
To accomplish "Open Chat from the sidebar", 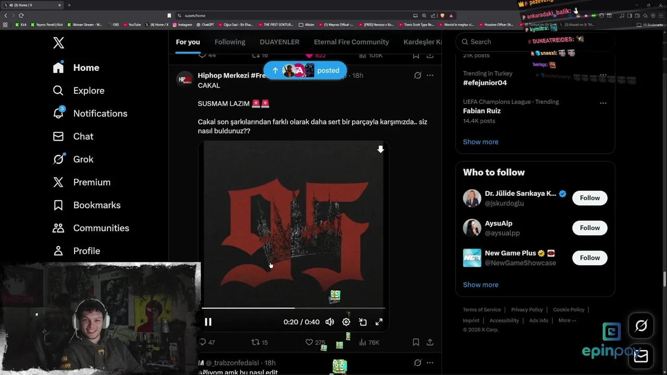I will pos(73,136).
